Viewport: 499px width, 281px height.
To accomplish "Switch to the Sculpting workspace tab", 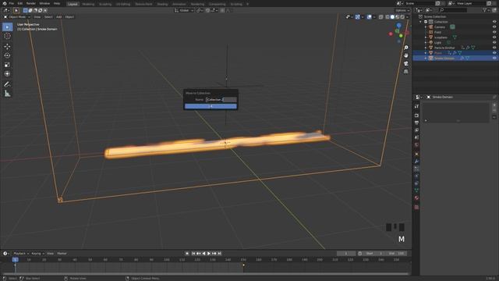I will tap(105, 4).
